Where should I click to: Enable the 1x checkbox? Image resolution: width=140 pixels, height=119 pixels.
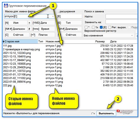point(93,27)
